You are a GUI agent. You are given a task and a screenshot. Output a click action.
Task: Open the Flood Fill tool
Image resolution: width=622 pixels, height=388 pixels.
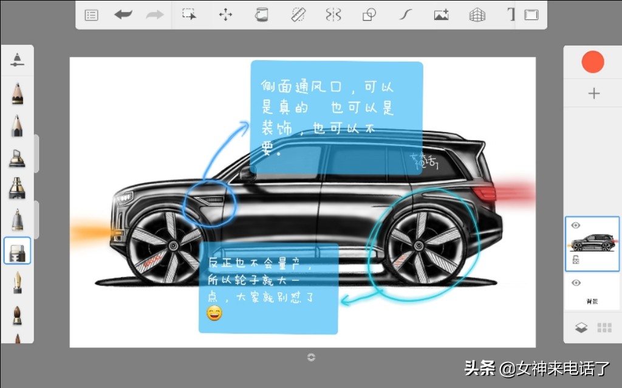pos(261,15)
